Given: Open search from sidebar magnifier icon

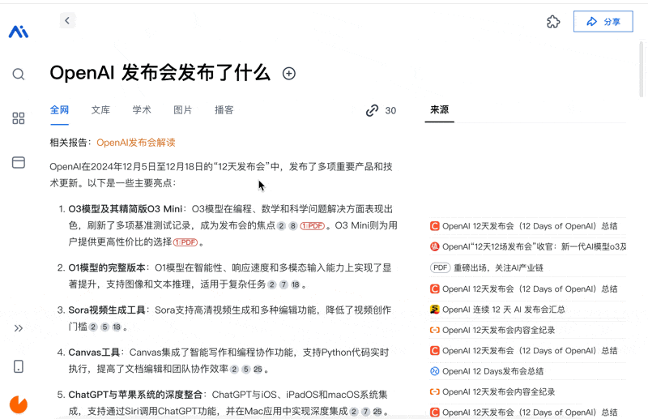Looking at the screenshot, I should pyautogui.click(x=19, y=75).
